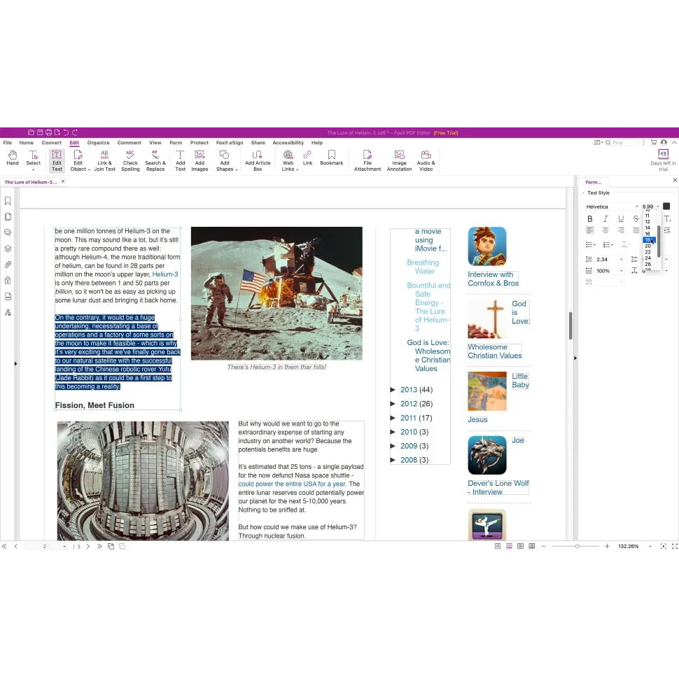This screenshot has width=679, height=679.
Task: Click the Add Text tool
Action: 180,158
